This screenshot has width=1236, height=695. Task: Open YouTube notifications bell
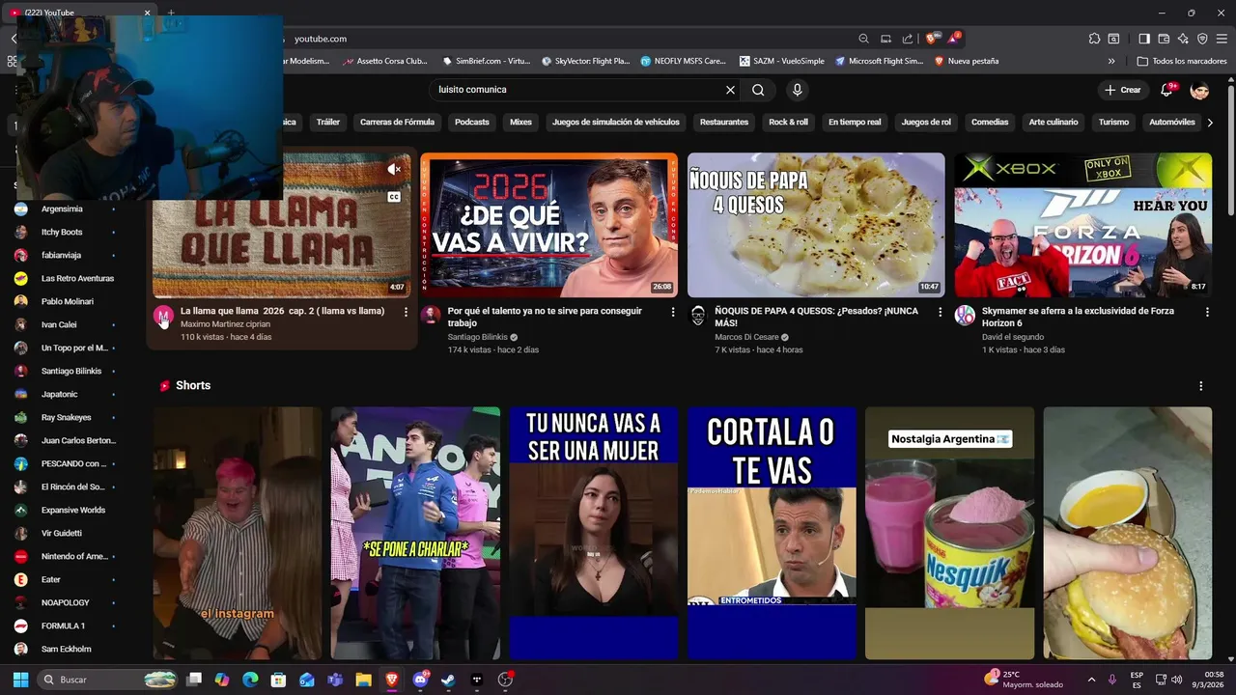click(x=1167, y=90)
